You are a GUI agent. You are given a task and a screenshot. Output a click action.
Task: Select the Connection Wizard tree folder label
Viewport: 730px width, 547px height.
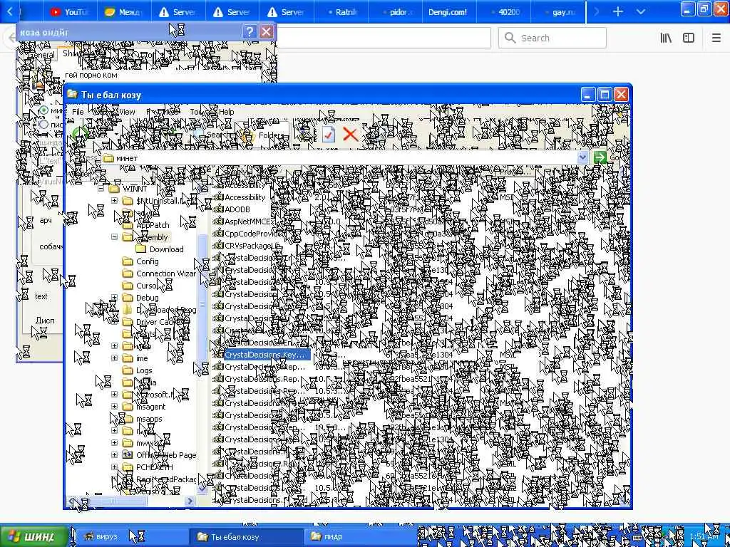point(165,273)
